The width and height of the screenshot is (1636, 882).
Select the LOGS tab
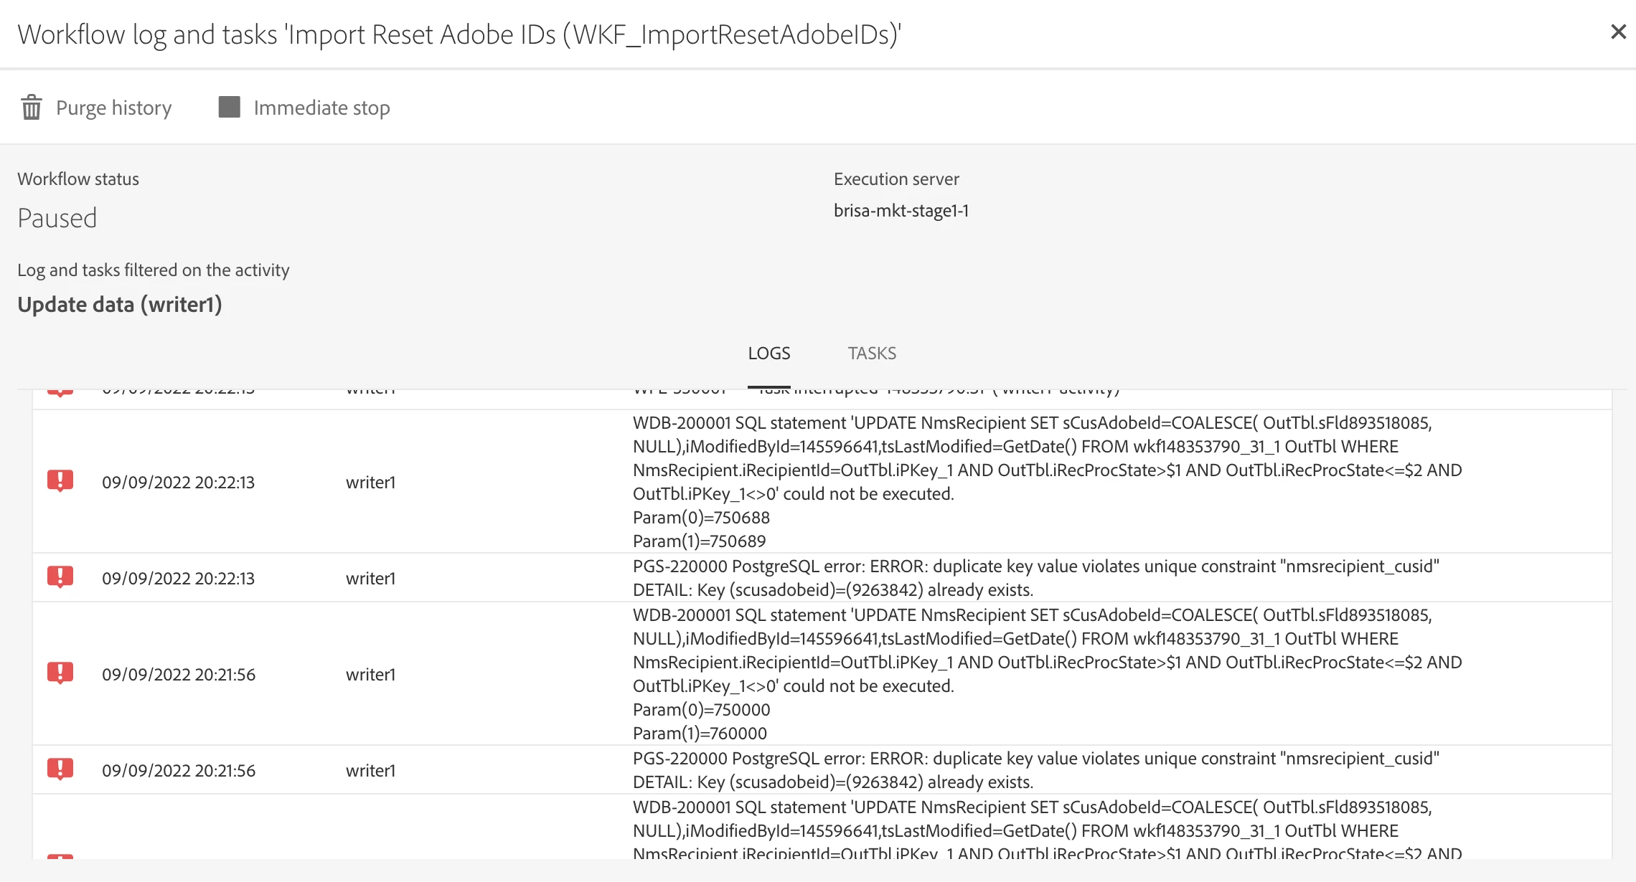tap(768, 353)
